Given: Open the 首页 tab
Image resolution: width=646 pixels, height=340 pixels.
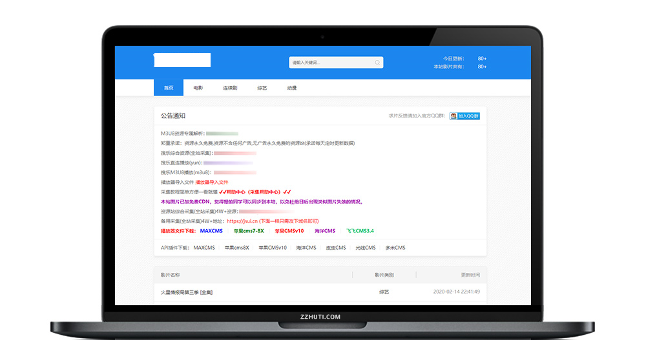Looking at the screenshot, I should 169,88.
